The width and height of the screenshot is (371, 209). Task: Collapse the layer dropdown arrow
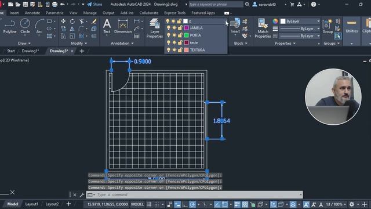click(226, 21)
